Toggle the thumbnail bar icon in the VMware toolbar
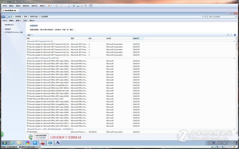This screenshot has width=239, height=149. pyautogui.click(x=78, y=6)
